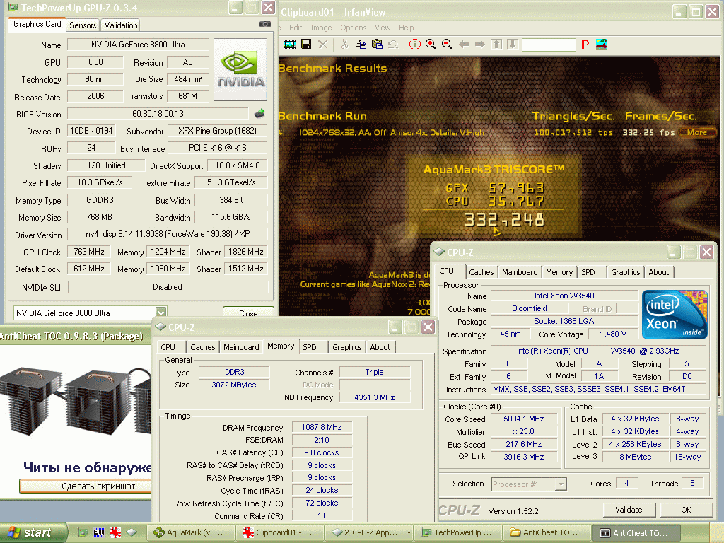Click the red P properties icon in IrfanView
724x543 pixels.
click(585, 45)
